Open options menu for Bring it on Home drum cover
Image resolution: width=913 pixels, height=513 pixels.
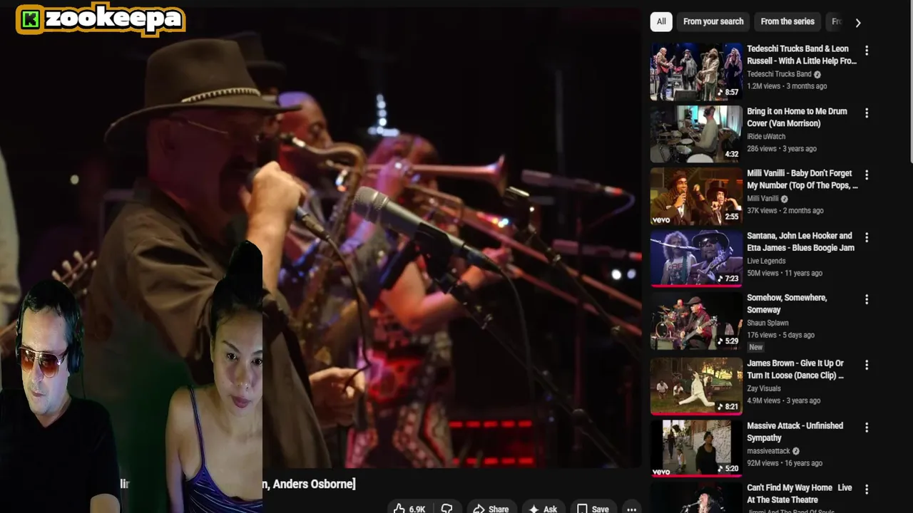pyautogui.click(x=867, y=113)
